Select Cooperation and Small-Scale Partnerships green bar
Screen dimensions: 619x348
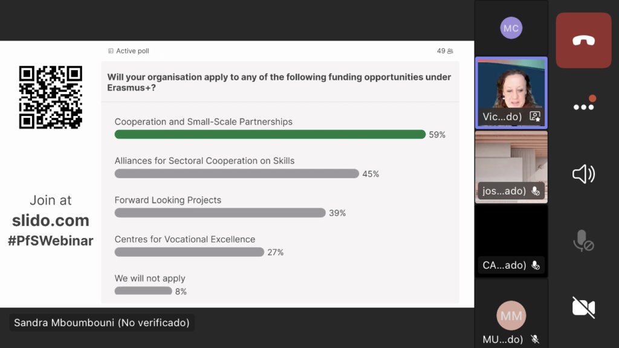point(270,134)
